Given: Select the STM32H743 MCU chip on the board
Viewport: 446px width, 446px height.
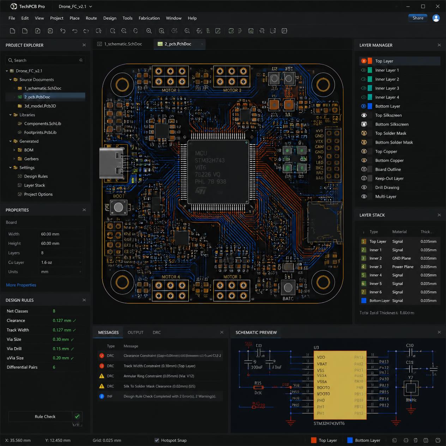Looking at the screenshot, I should tap(218, 172).
